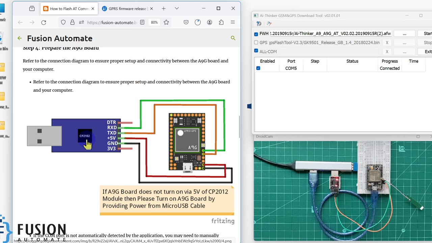Clear the ALL-COM entry with X

tap(387, 52)
